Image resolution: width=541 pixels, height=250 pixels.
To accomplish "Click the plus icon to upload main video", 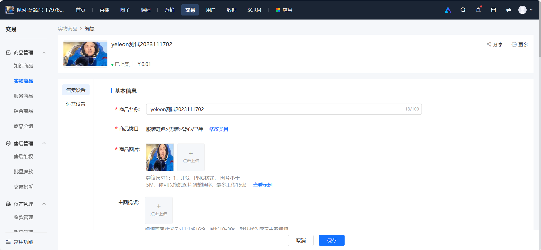I will [x=159, y=206].
